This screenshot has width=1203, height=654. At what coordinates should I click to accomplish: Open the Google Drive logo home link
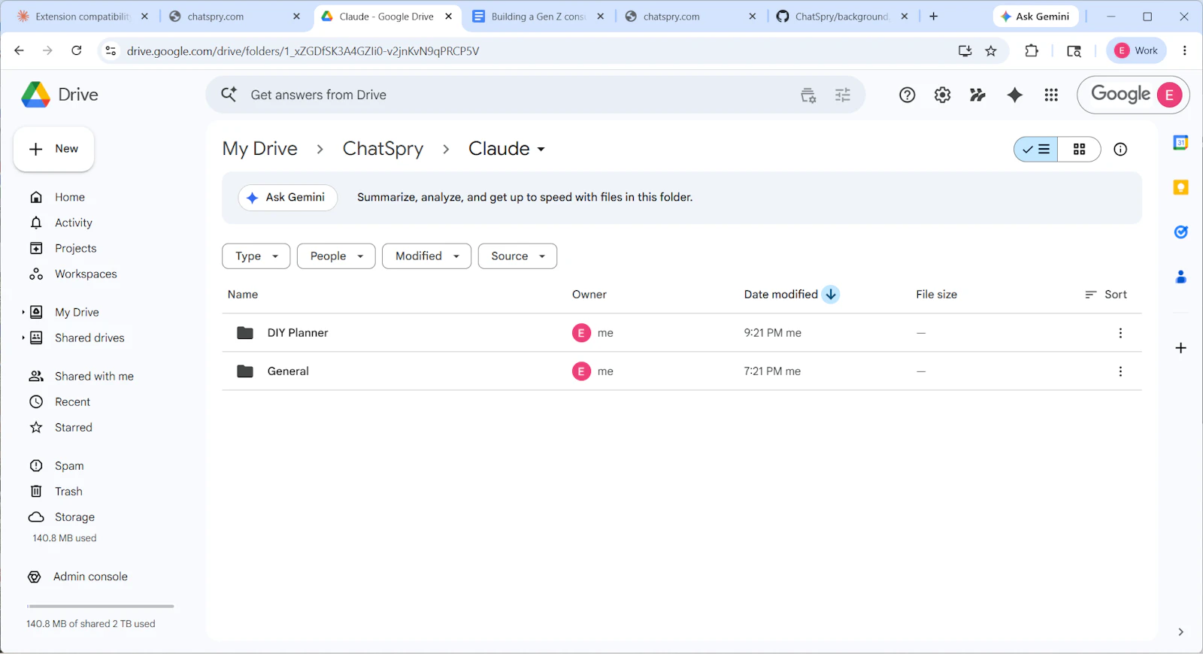59,95
